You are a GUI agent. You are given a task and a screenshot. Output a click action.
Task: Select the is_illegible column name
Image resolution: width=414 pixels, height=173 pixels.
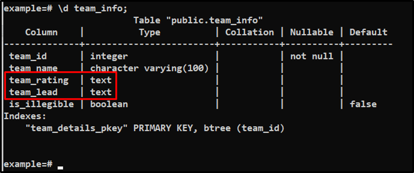(x=42, y=104)
